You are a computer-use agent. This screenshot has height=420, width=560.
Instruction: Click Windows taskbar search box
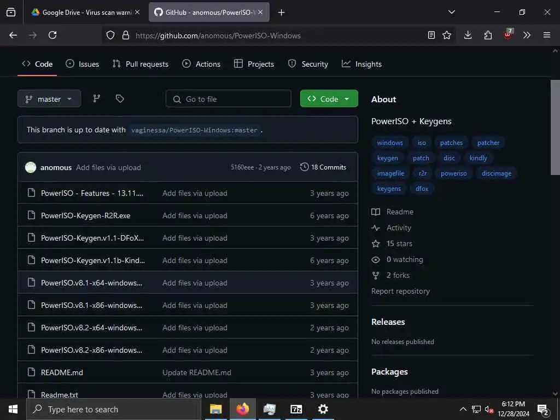point(114,409)
